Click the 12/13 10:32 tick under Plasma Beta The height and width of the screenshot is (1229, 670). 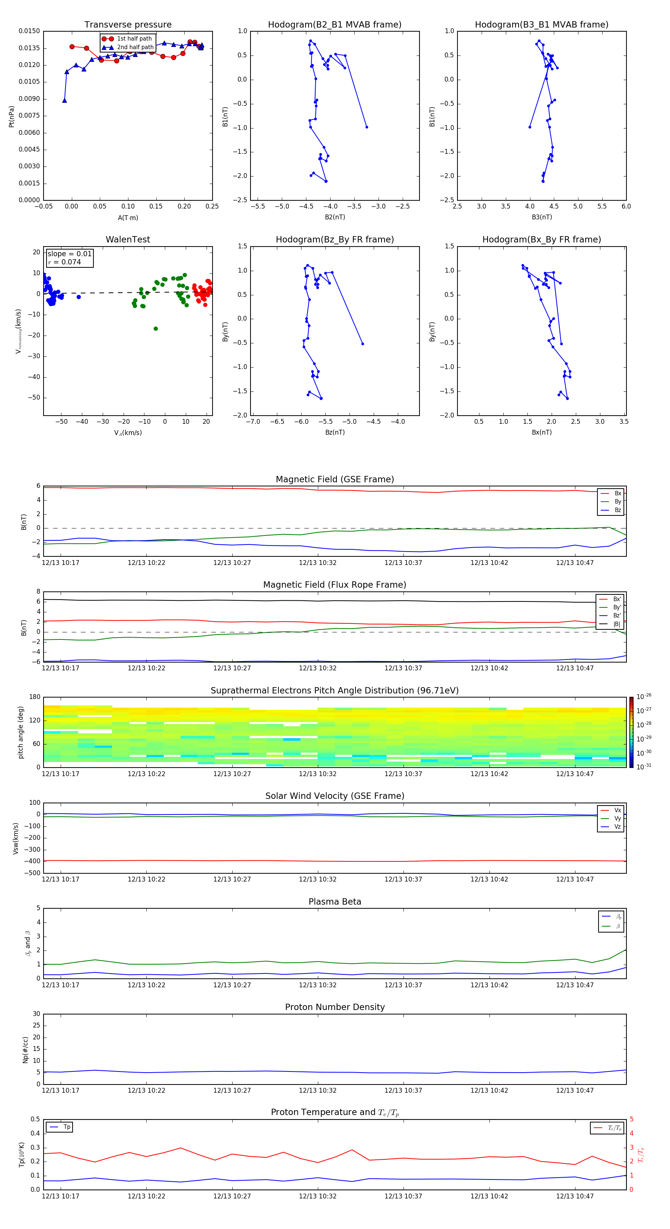(318, 985)
